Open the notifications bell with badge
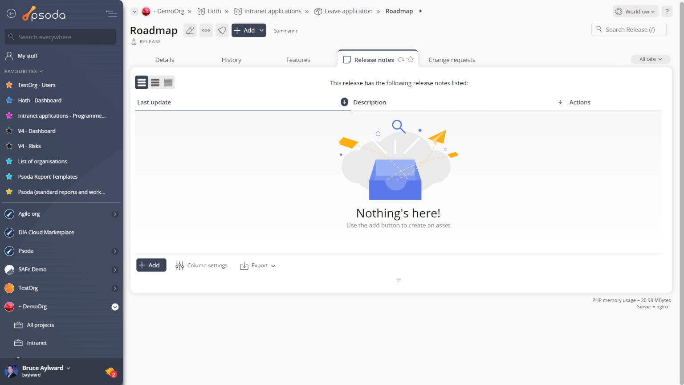The width and height of the screenshot is (684, 385). click(111, 372)
